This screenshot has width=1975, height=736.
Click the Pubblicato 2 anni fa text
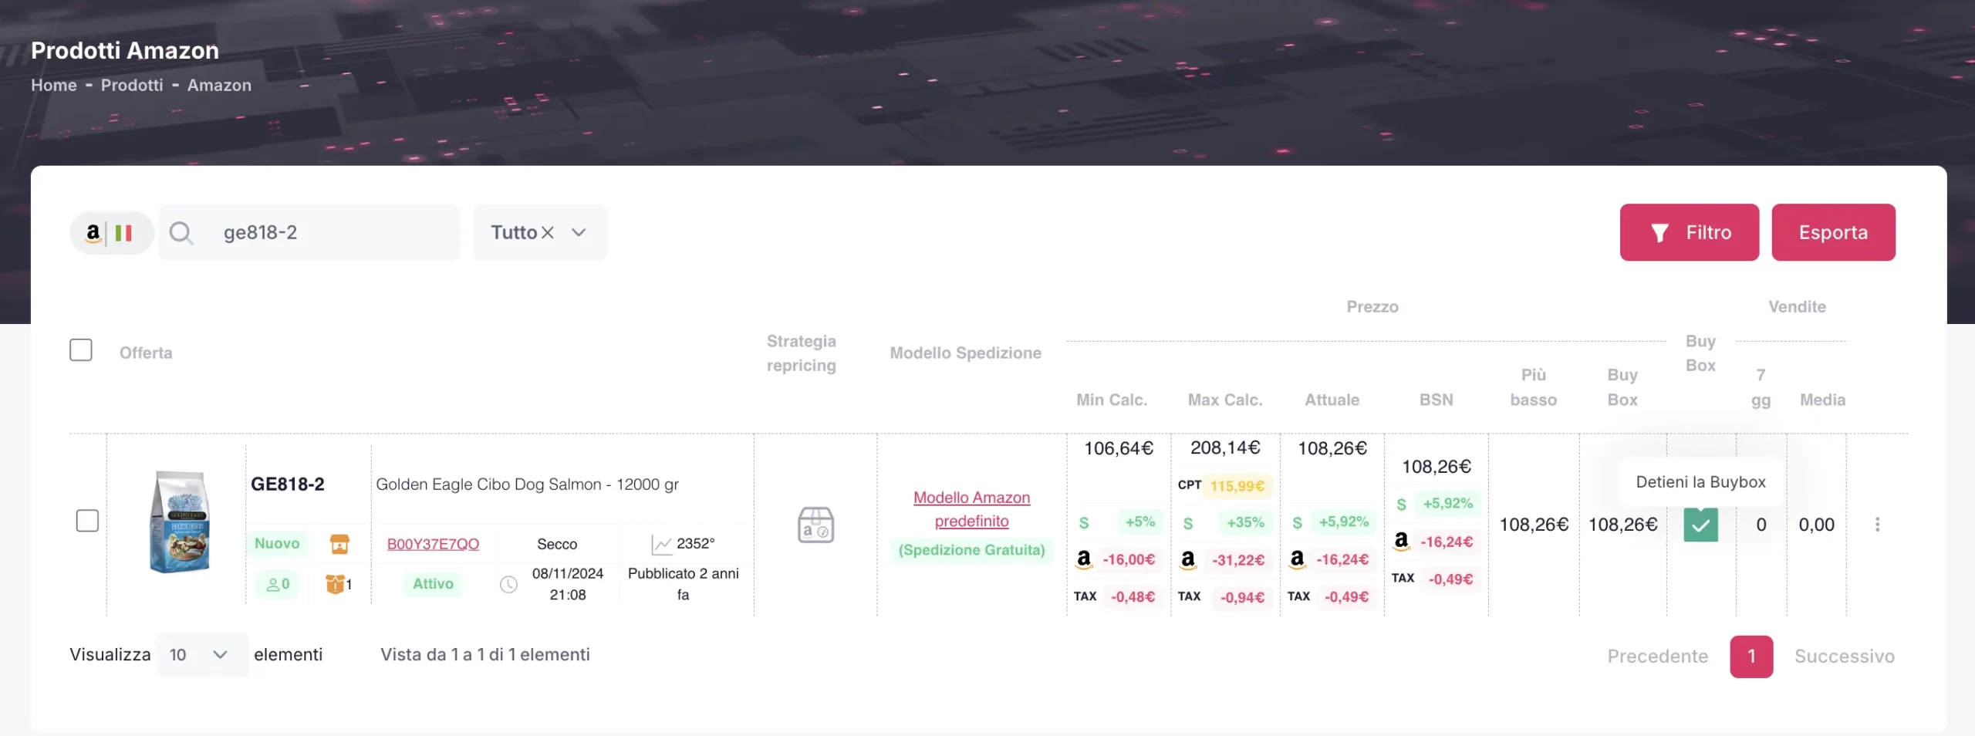(683, 584)
